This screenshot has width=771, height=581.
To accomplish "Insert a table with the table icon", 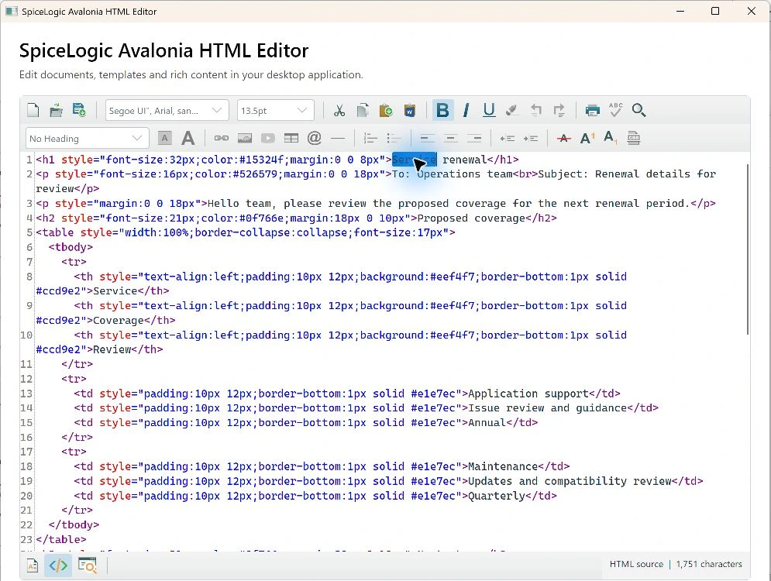I will (291, 139).
